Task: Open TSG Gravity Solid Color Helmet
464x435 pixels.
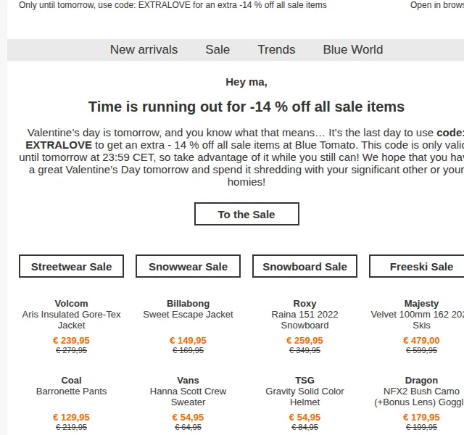Action: (304, 391)
